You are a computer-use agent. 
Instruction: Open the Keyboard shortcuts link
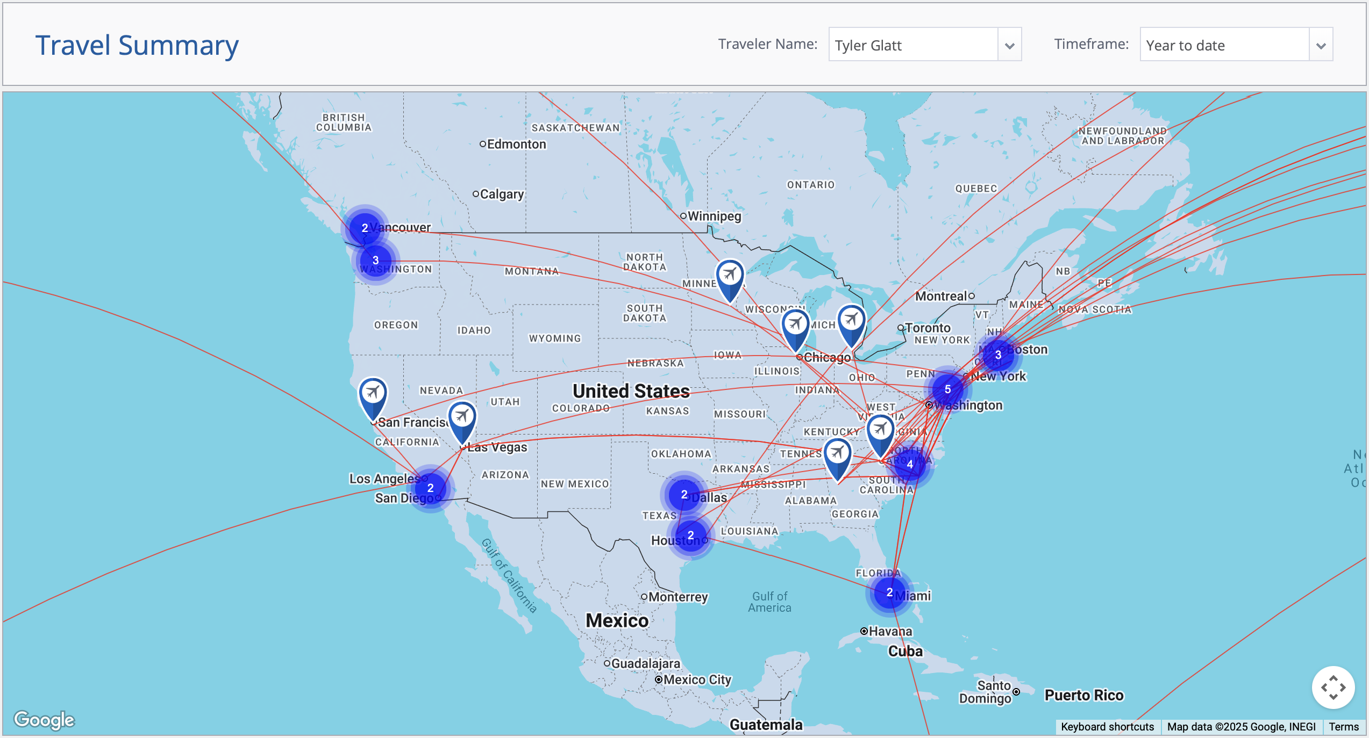click(1107, 727)
